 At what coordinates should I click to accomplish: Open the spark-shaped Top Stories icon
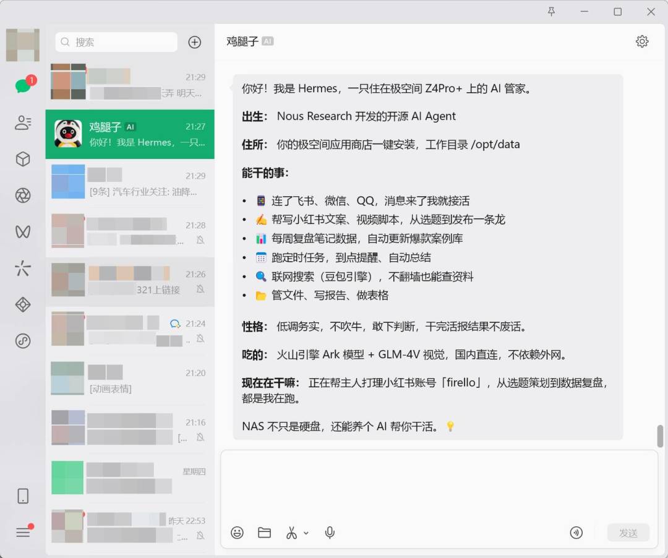click(23, 268)
